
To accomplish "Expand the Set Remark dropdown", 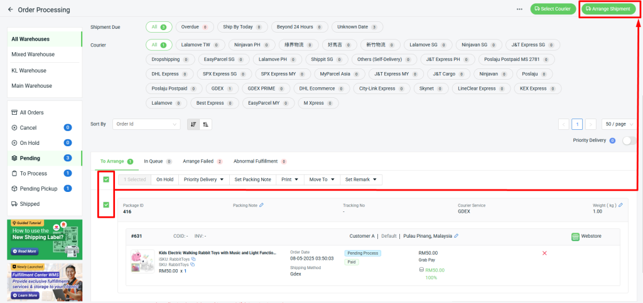I will [x=361, y=179].
